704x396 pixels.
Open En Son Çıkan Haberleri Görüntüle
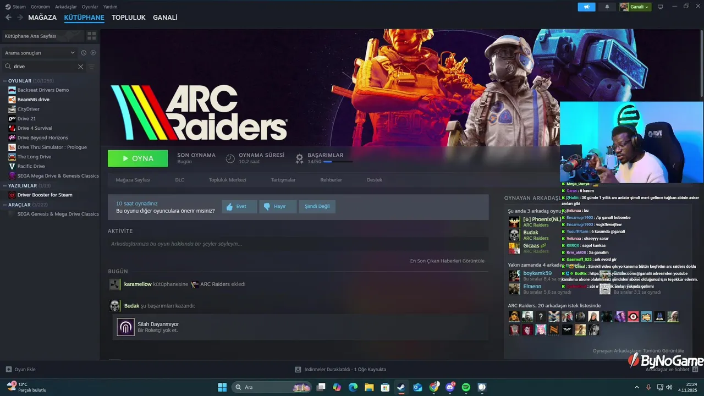click(x=447, y=261)
